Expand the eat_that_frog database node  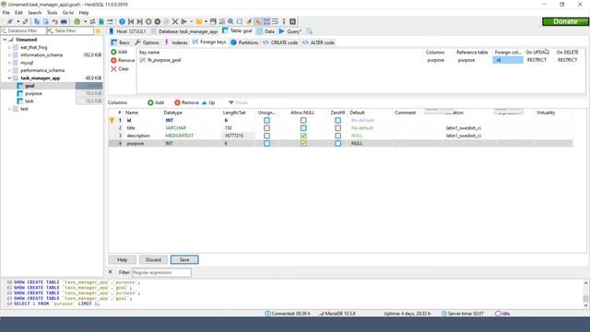click(x=9, y=47)
